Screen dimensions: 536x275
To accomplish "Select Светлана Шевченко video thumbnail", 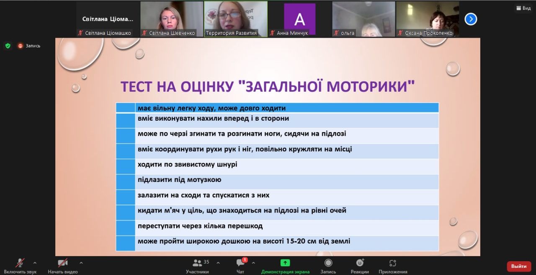I will pos(172,19).
